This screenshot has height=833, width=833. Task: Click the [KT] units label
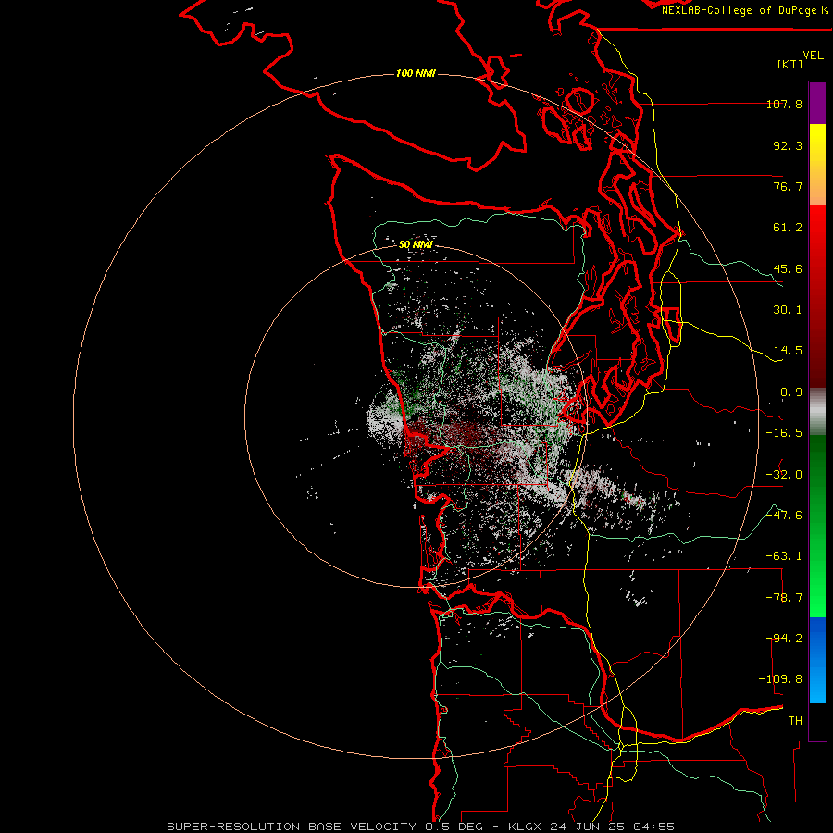tap(790, 64)
